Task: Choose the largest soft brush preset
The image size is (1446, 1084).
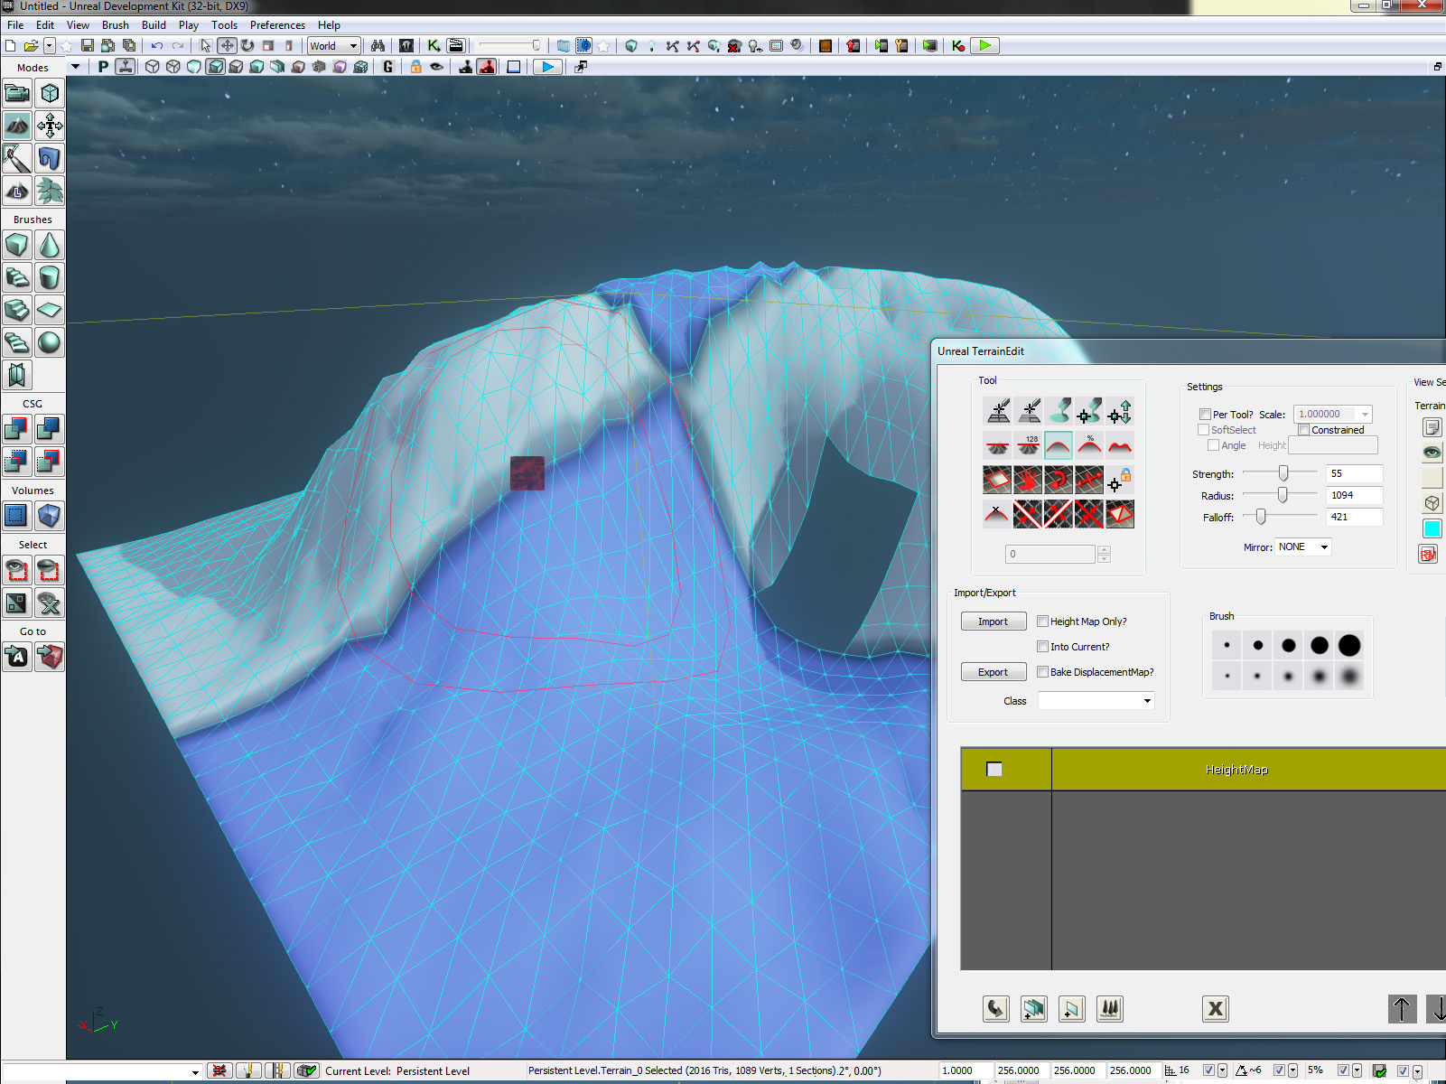Action: (x=1349, y=676)
